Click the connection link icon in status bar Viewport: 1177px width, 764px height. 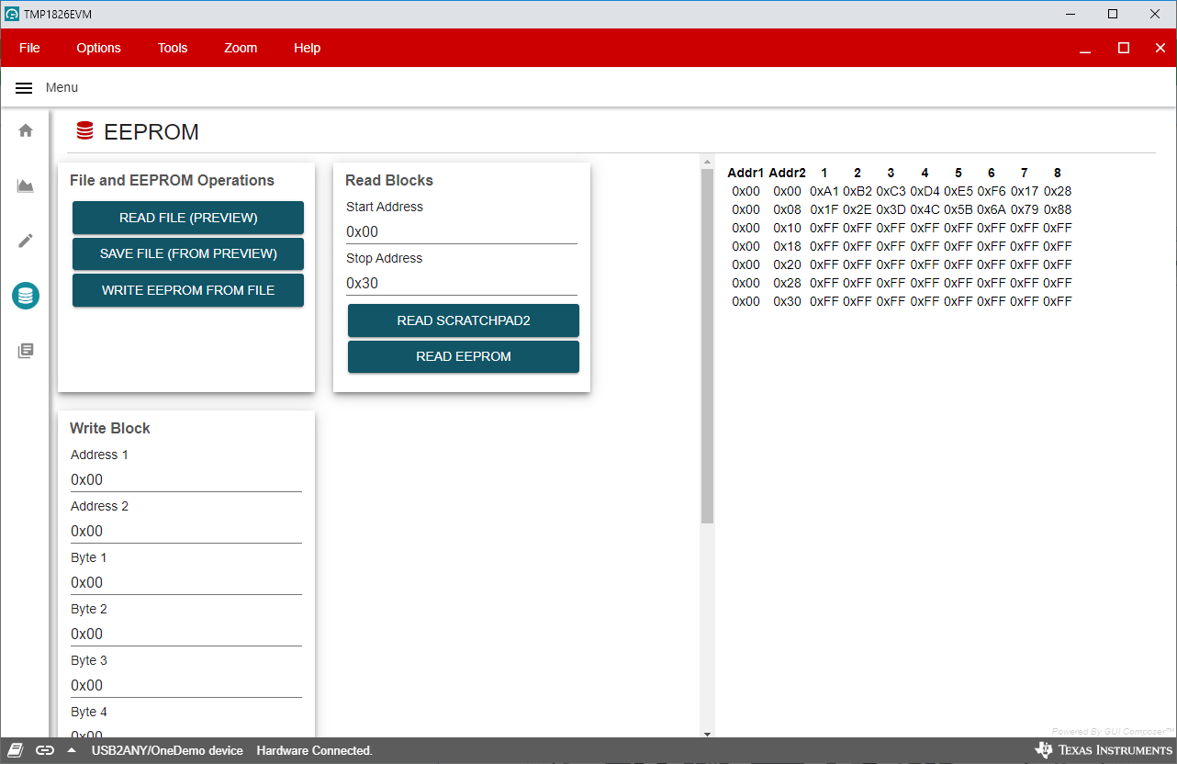tap(45, 750)
